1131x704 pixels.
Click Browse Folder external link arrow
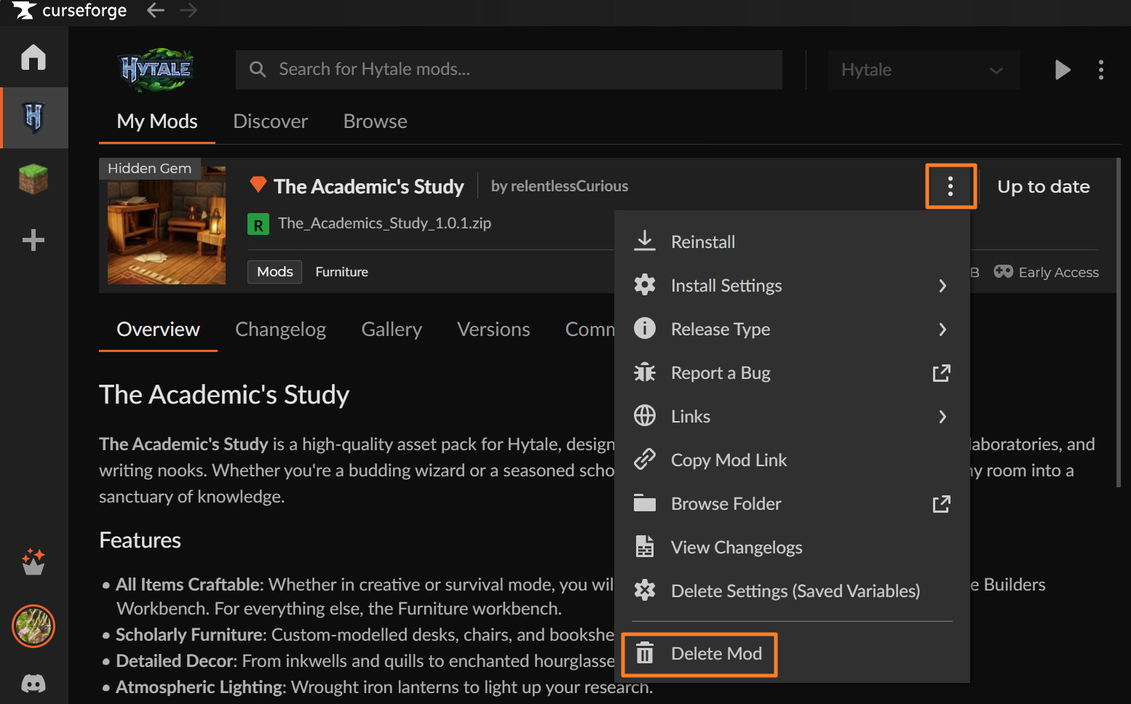(x=942, y=504)
